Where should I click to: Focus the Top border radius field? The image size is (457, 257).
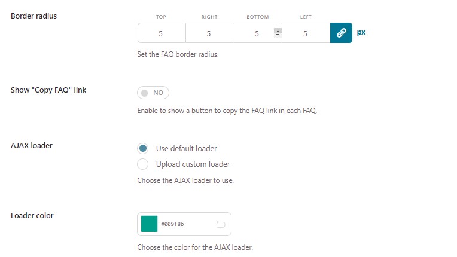pyautogui.click(x=161, y=33)
